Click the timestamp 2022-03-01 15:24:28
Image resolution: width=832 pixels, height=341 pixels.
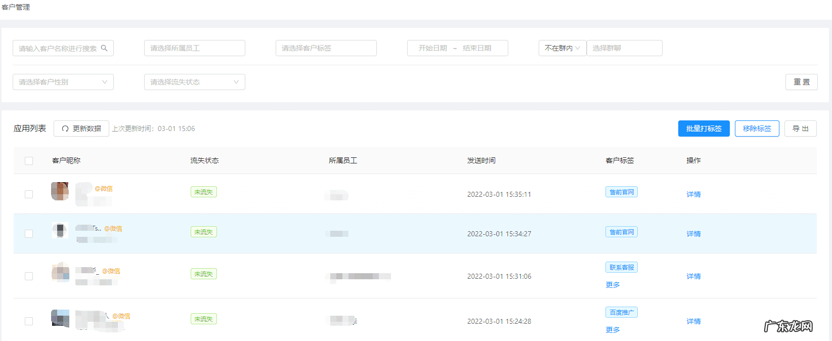[x=499, y=321]
